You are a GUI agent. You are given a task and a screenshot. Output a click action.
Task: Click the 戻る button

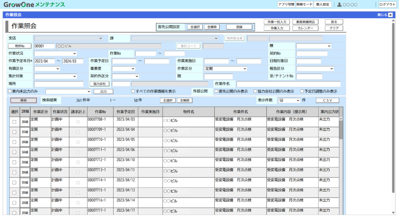[x=334, y=22]
